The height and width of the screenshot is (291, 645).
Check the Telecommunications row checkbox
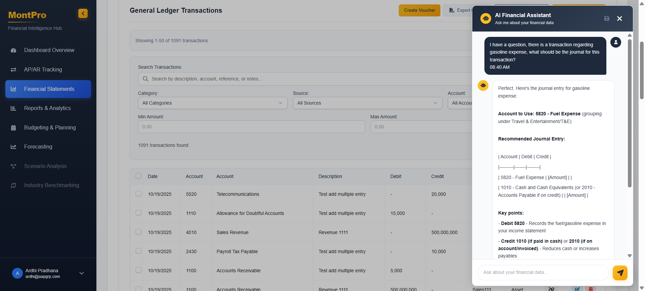coord(138,193)
